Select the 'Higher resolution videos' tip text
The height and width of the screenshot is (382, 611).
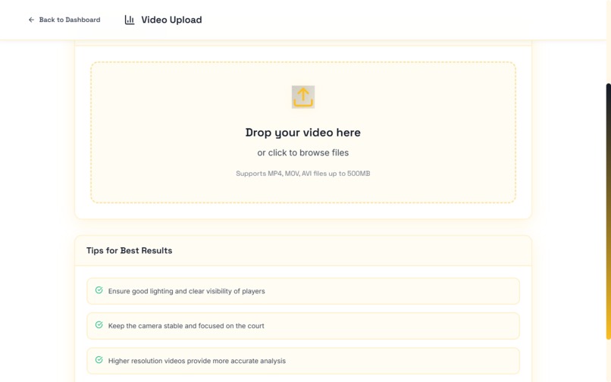pyautogui.click(x=197, y=361)
